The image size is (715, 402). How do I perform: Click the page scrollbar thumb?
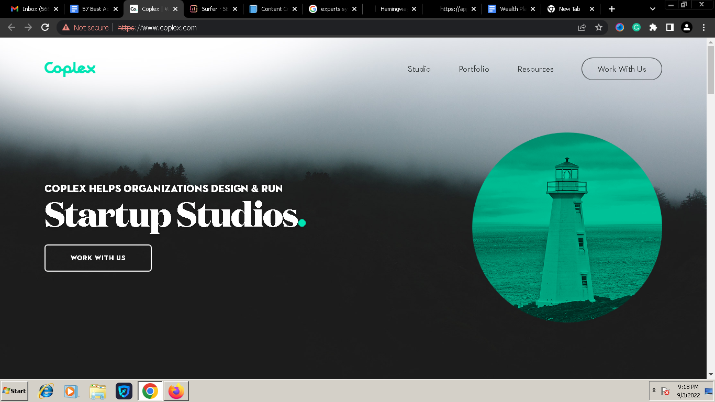point(711,70)
